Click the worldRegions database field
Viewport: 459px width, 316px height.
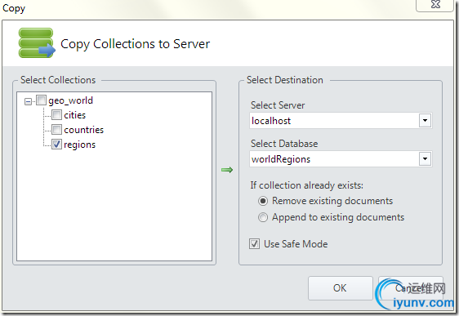341,159
